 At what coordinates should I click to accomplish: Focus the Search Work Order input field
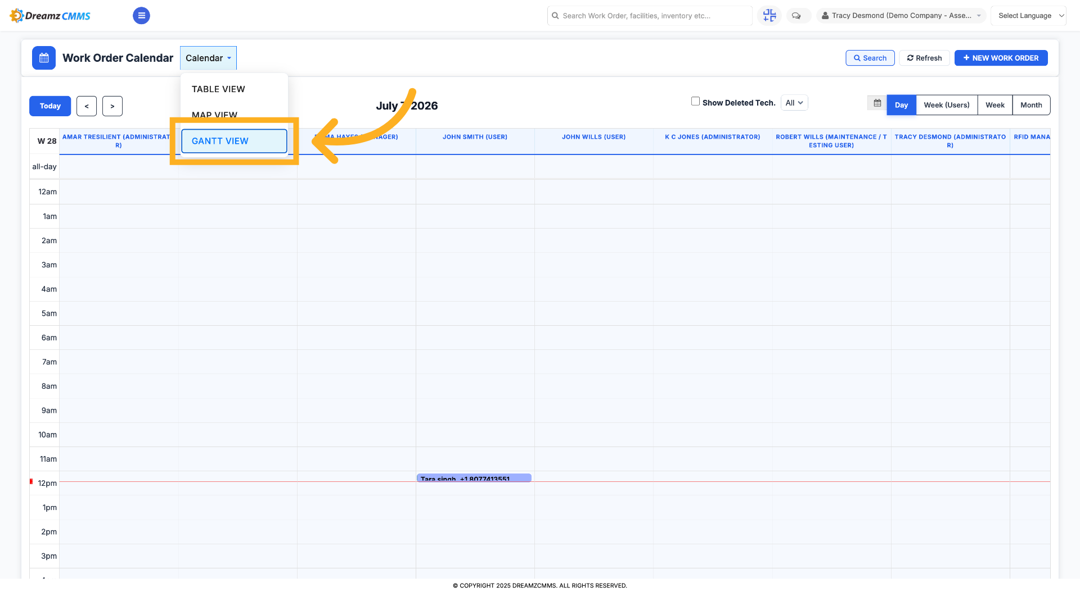[x=650, y=16]
